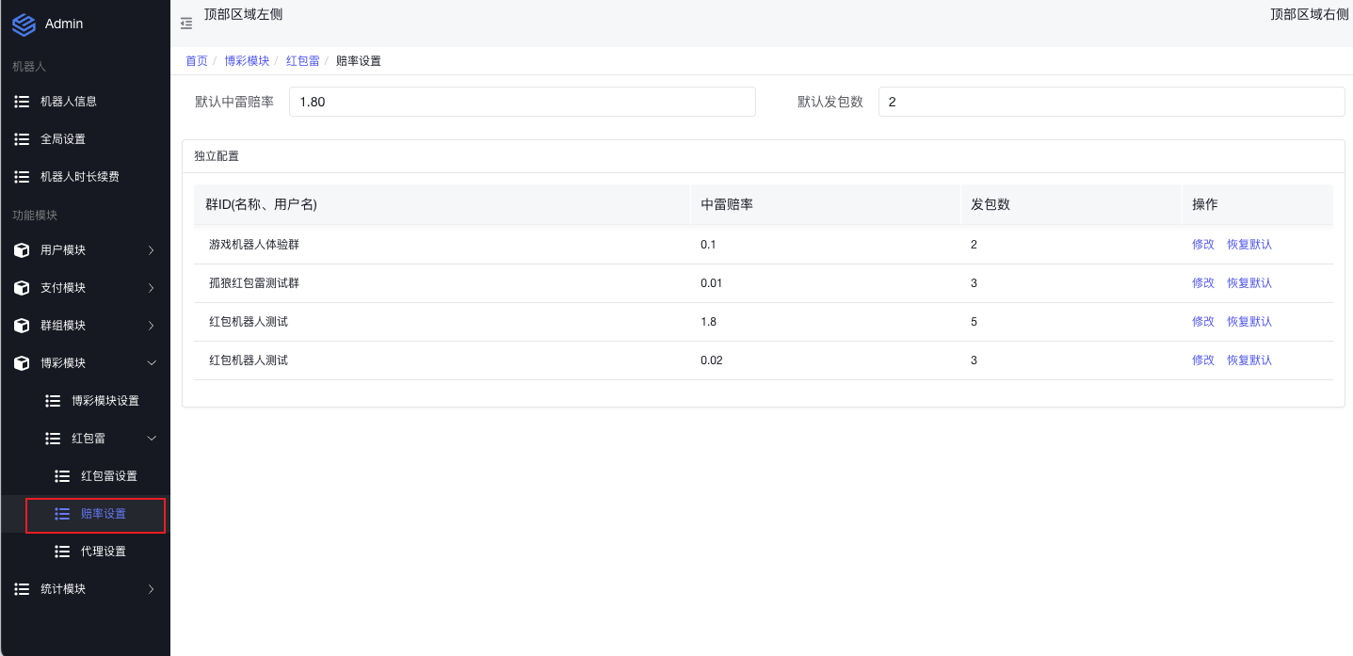1353x656 pixels.
Task: Click list icon beside 全局设置
Action: coord(22,139)
